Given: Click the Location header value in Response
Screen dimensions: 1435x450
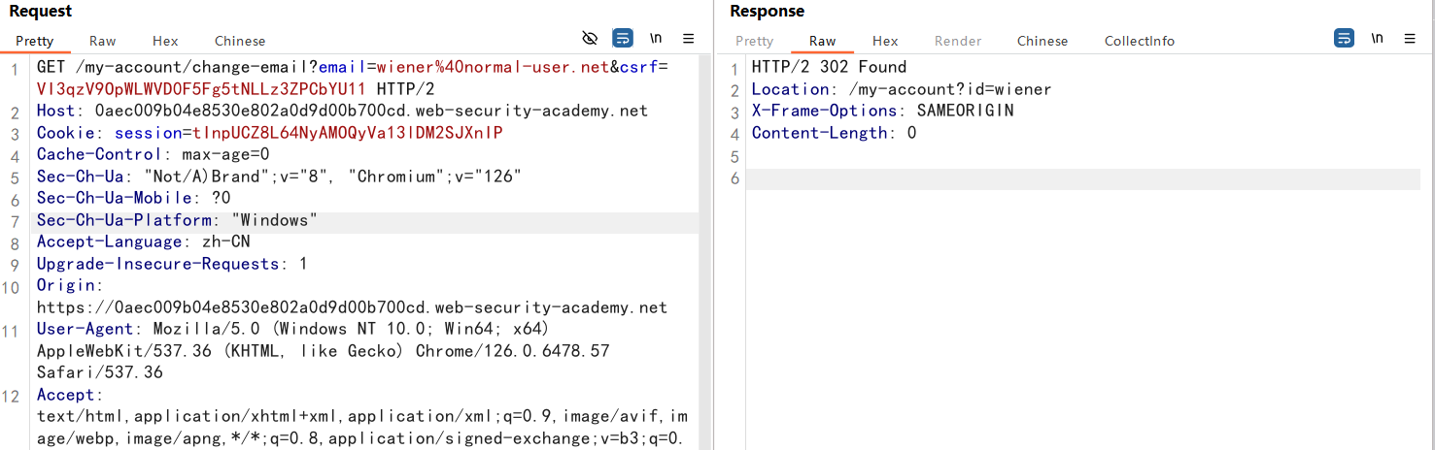Looking at the screenshot, I should (943, 89).
